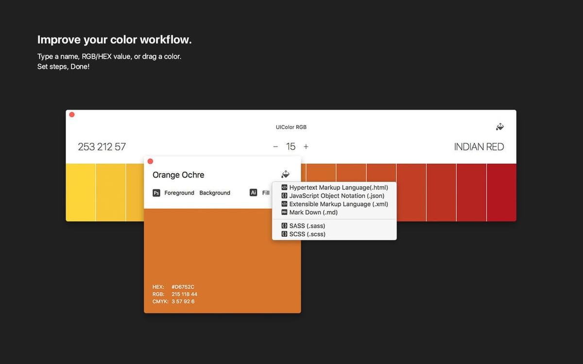Set color as Photoshop Foreground
The image size is (583, 364).
179,193
